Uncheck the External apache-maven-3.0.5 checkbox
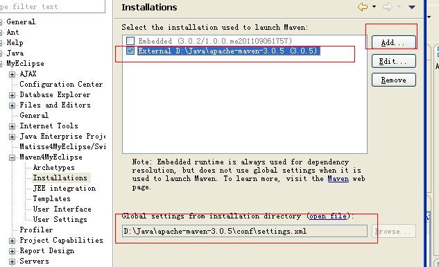 [130, 51]
